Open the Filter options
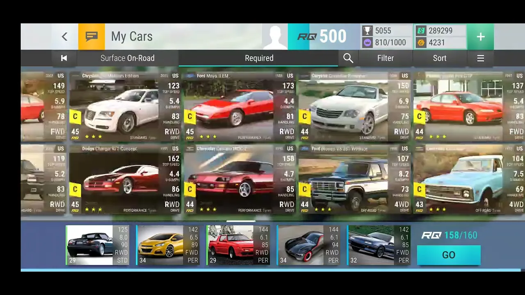The image size is (525, 295). click(x=385, y=58)
